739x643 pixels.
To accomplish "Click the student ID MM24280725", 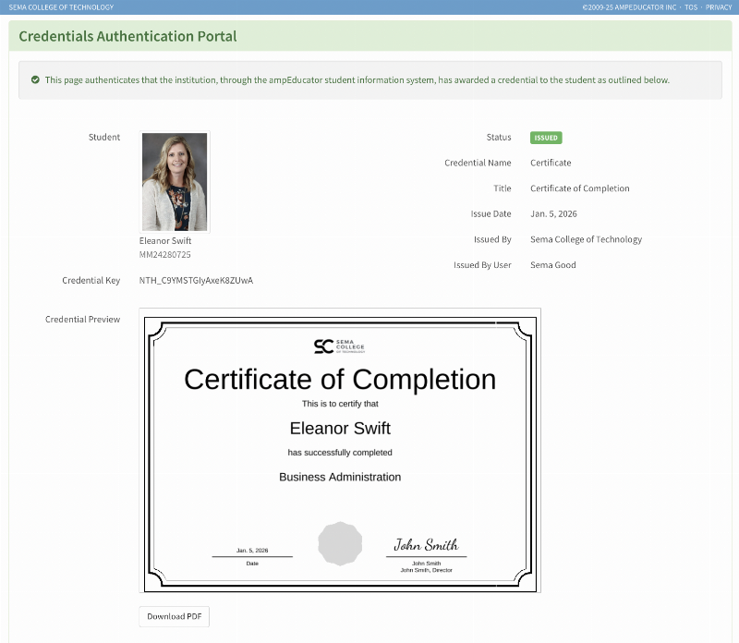I will (x=165, y=254).
